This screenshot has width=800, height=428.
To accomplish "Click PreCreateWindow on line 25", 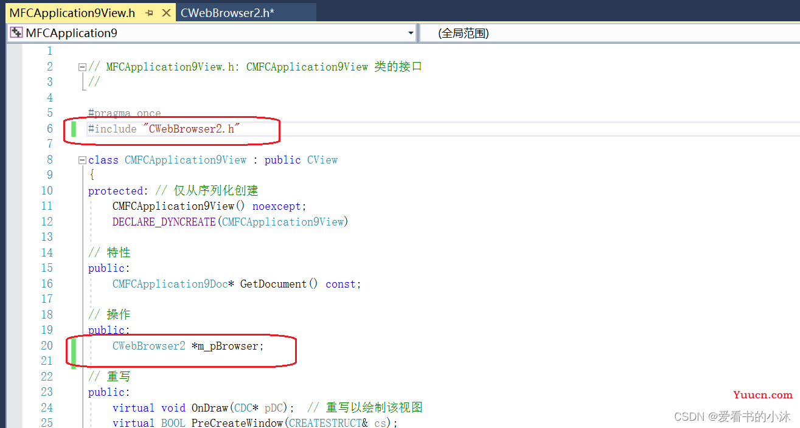I will pyautogui.click(x=237, y=423).
